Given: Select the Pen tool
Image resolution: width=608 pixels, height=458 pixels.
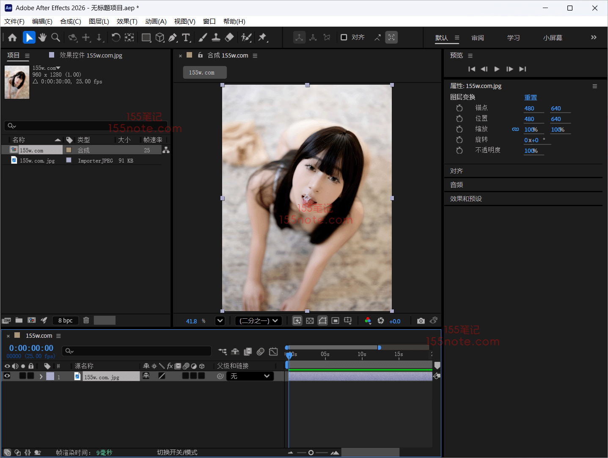Looking at the screenshot, I should [x=173, y=38].
